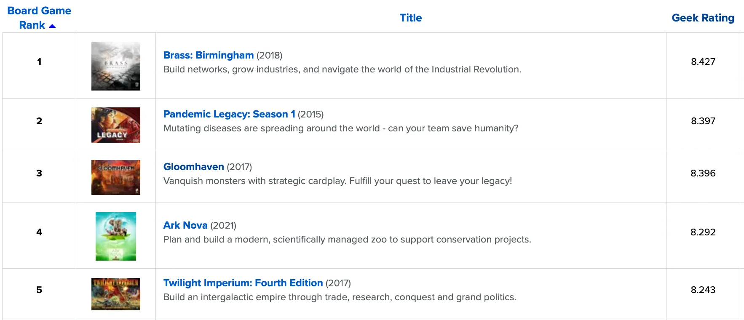
Task: Open Pandemic Legacy: Season 1 title link
Action: pos(229,114)
